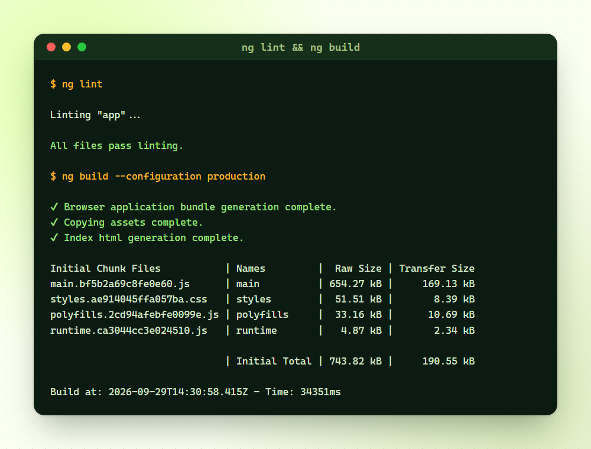Click the 'Linting "app"...' output line
Viewport: 591px width, 449px height.
[x=95, y=115]
